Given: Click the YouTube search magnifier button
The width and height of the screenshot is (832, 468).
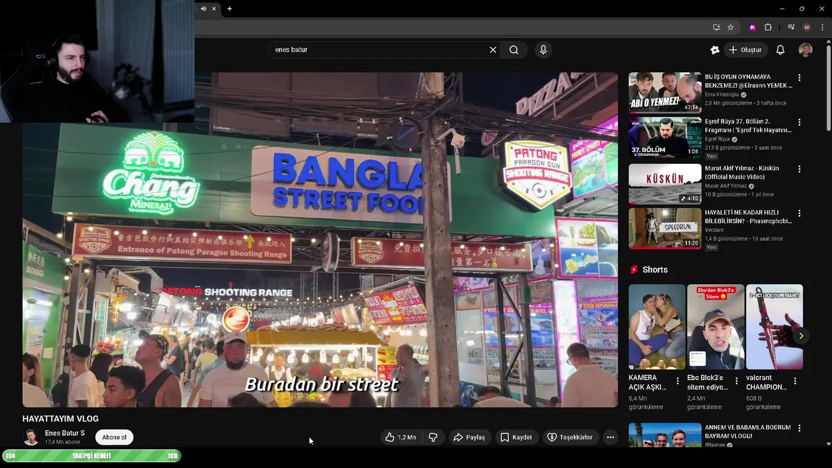Looking at the screenshot, I should [513, 50].
